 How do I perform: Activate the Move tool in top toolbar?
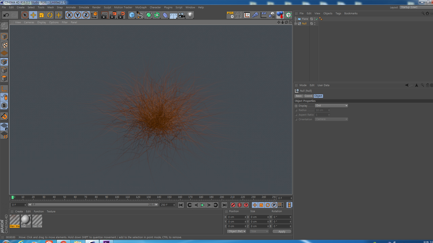click(33, 15)
